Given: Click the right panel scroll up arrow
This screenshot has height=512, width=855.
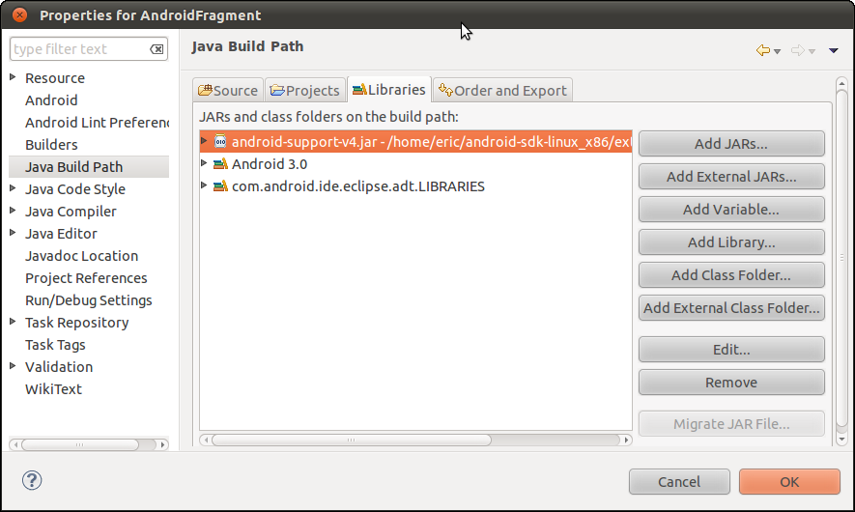Looking at the screenshot, I should [841, 83].
